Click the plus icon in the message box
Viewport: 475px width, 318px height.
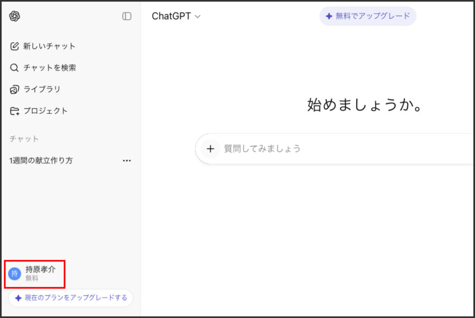click(x=210, y=149)
